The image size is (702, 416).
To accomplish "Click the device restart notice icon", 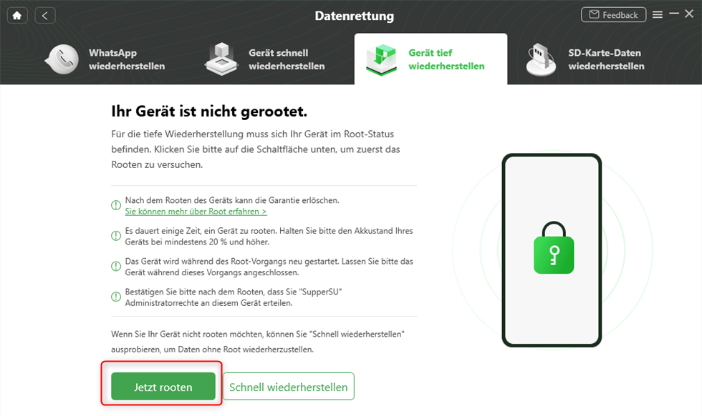I will pyautogui.click(x=116, y=267).
